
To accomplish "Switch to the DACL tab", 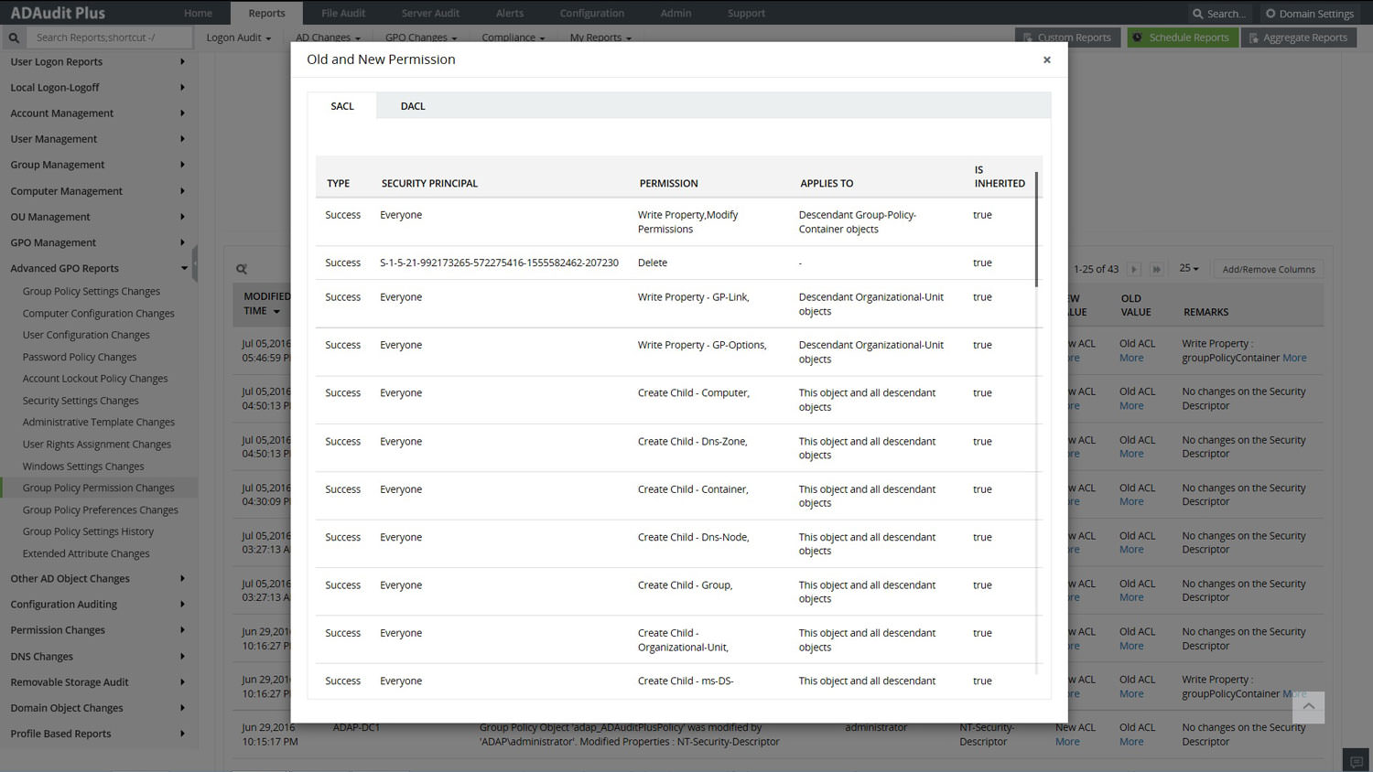I will [x=413, y=106].
